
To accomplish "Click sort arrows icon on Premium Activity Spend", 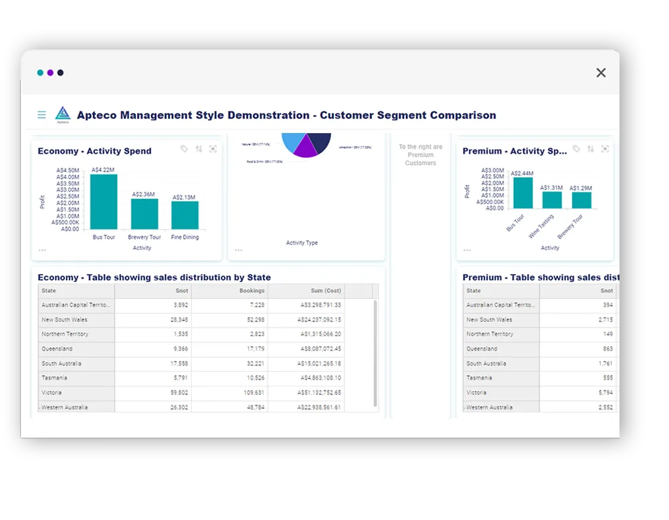I will pos(591,149).
